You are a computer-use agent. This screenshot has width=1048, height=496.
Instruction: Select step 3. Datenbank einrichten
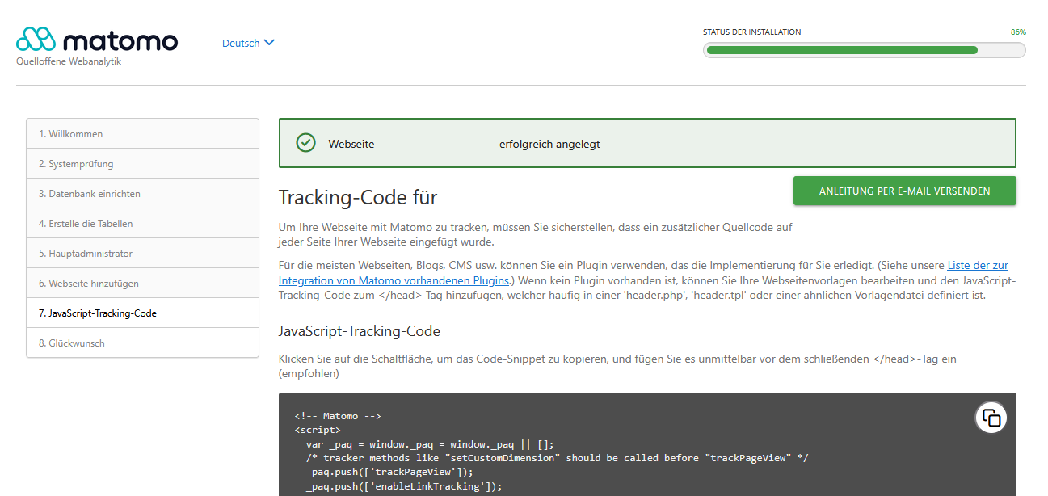[142, 194]
